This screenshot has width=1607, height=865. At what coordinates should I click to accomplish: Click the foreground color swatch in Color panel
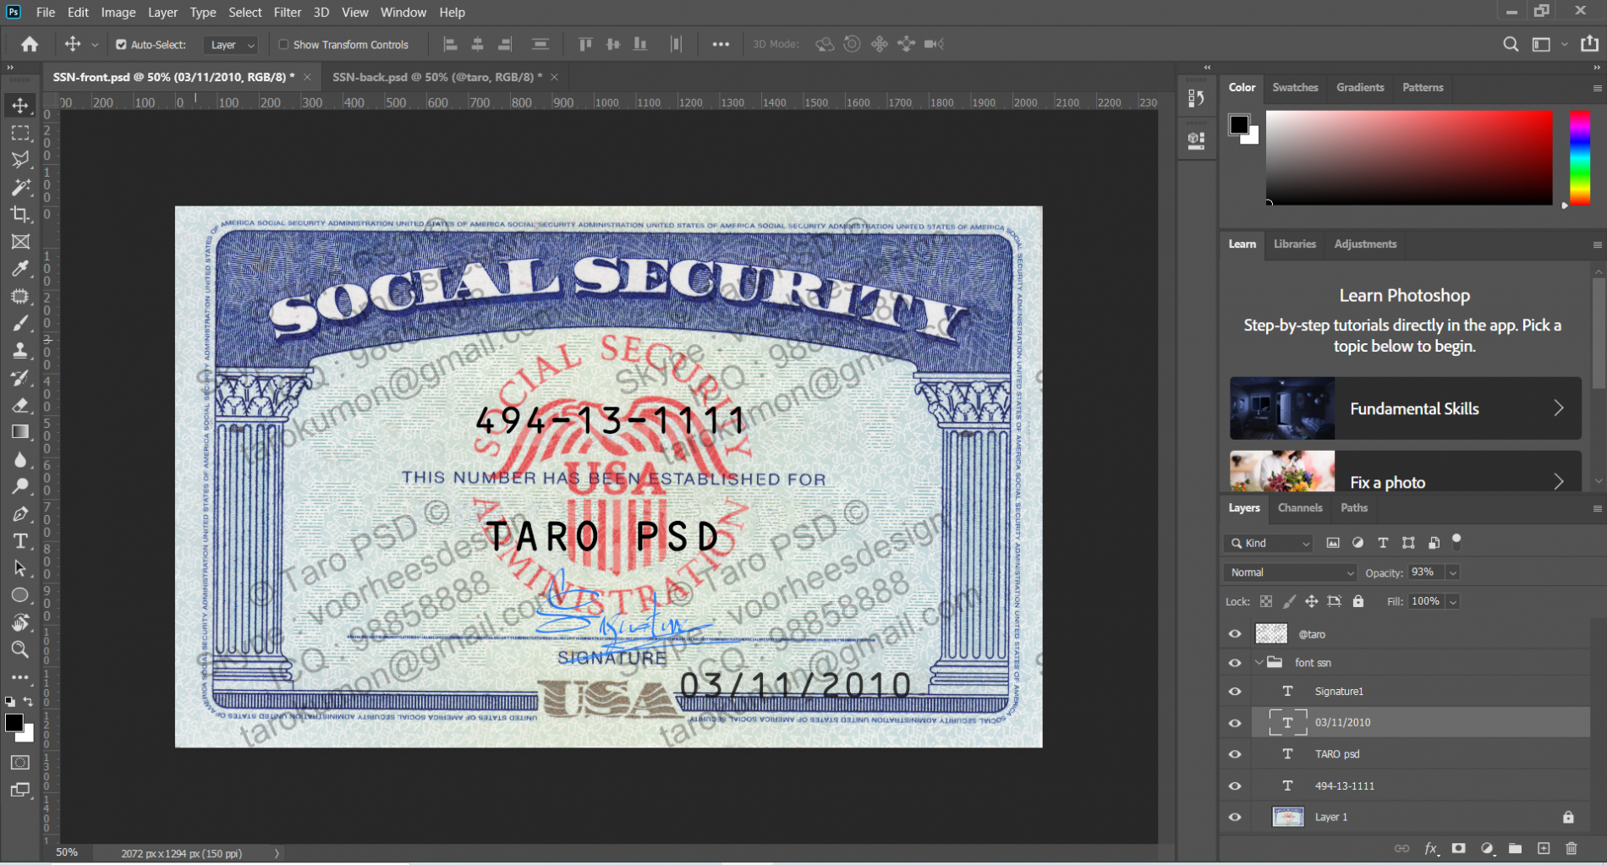[1239, 125]
